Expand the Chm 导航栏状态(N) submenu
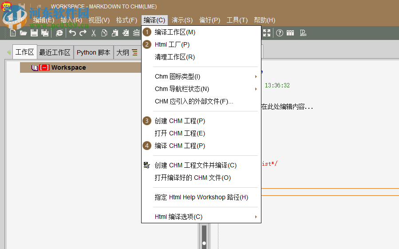 (256, 89)
